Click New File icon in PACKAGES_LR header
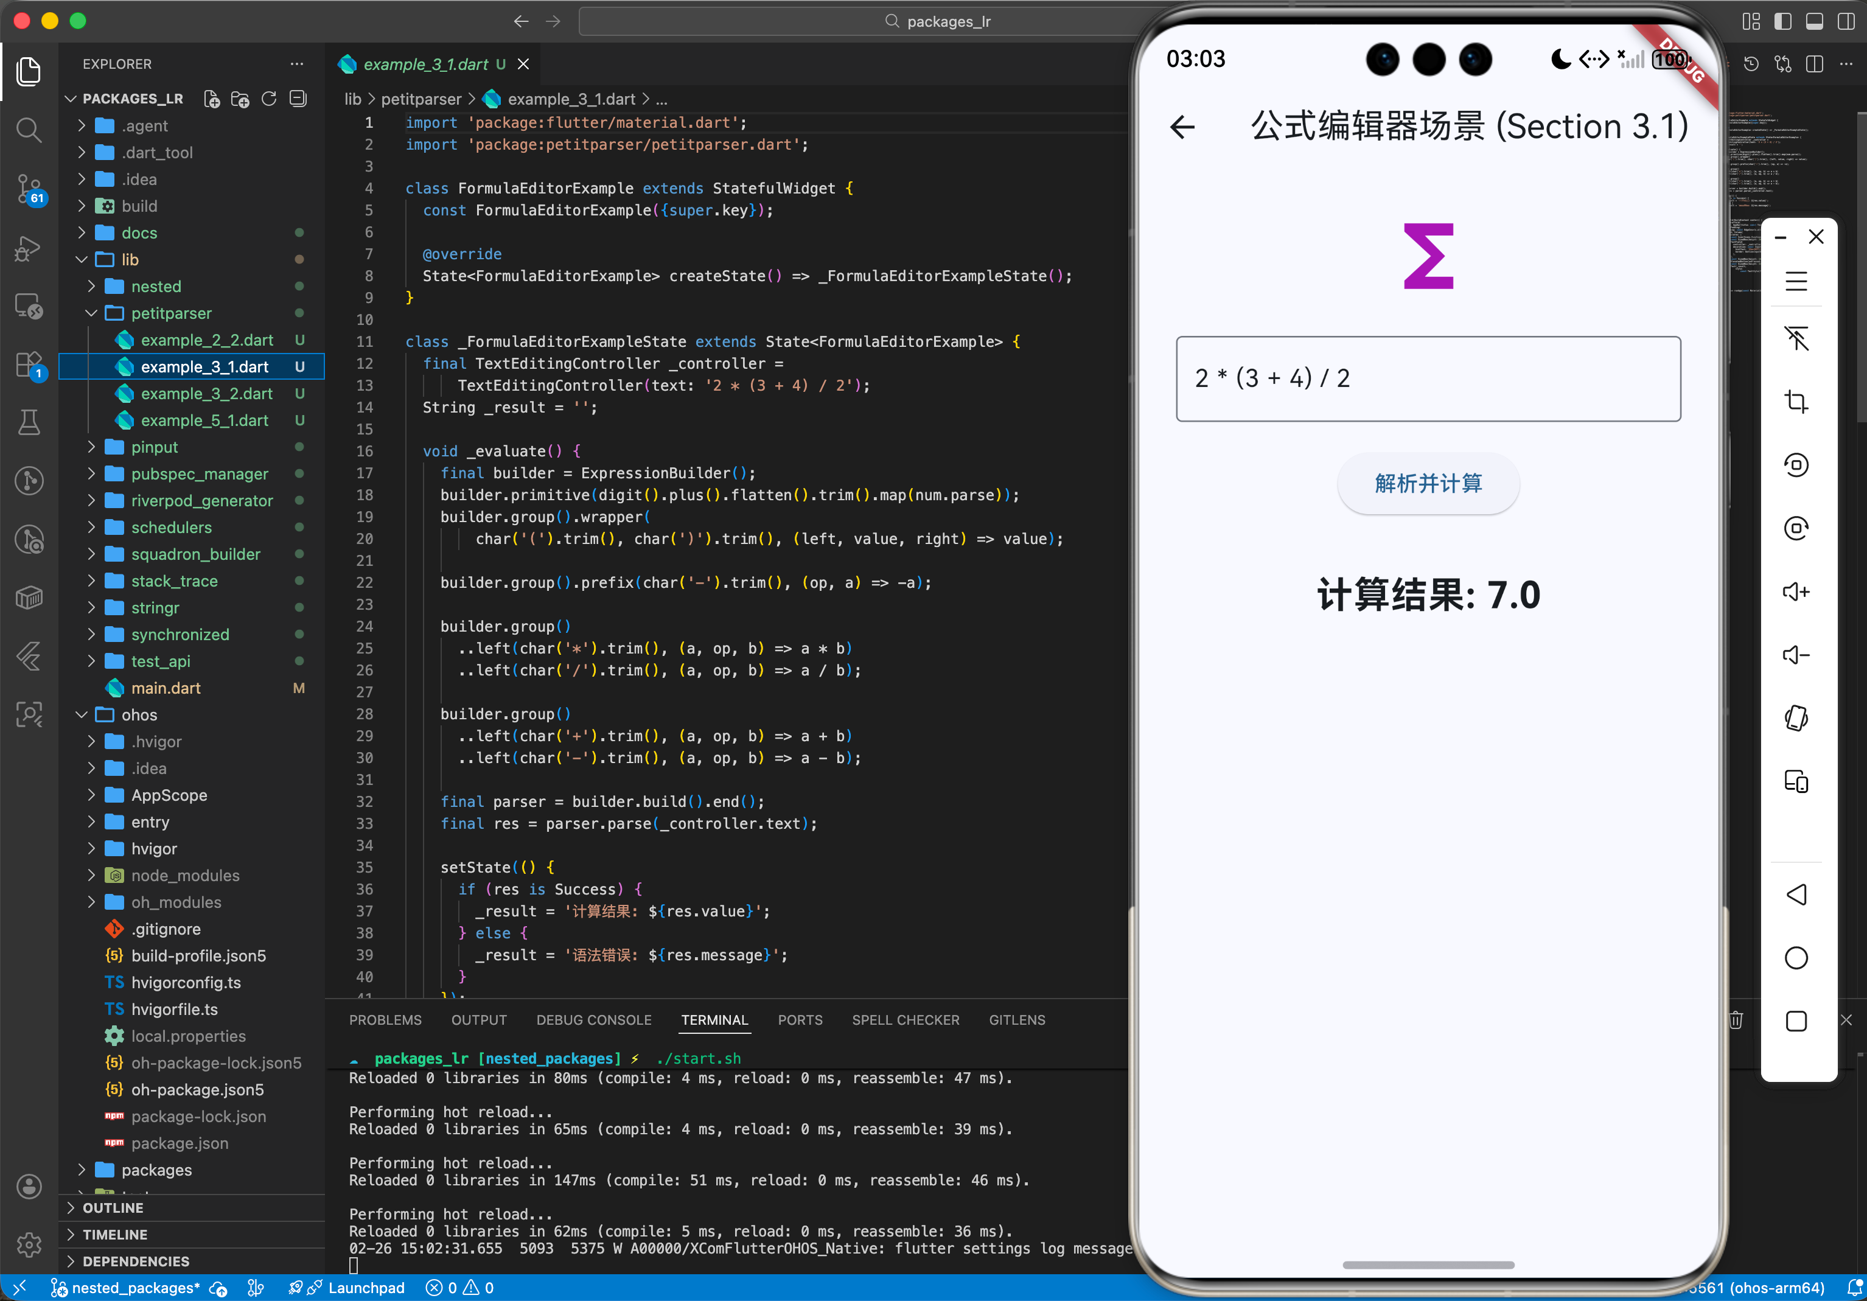 tap(211, 99)
